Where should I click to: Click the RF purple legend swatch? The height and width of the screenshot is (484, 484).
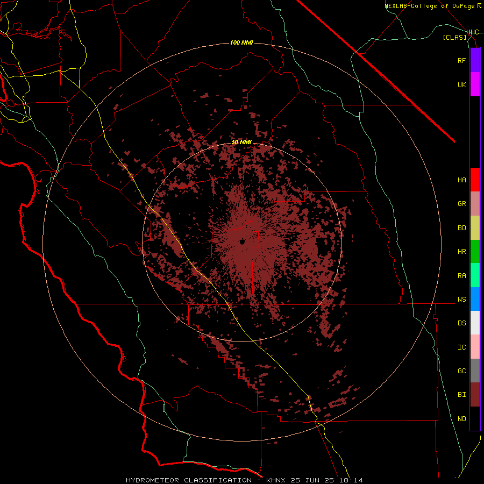[475, 60]
